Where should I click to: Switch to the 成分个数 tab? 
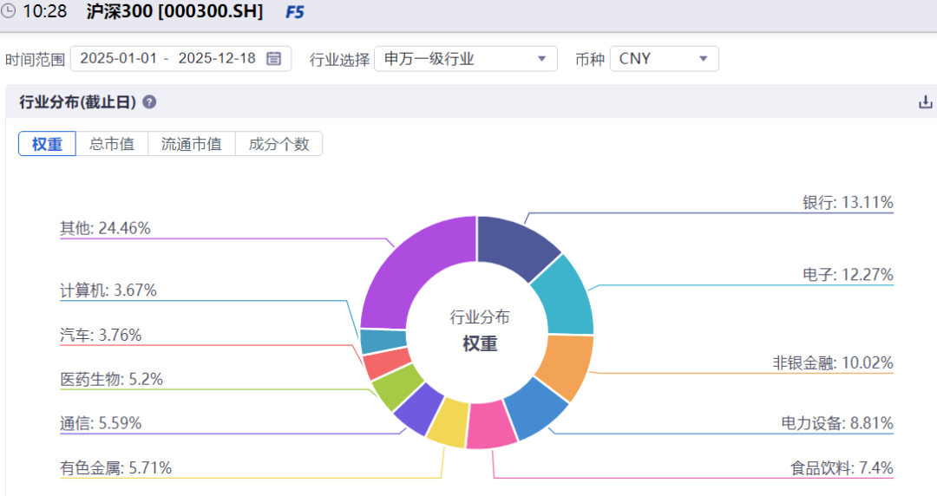coord(279,144)
